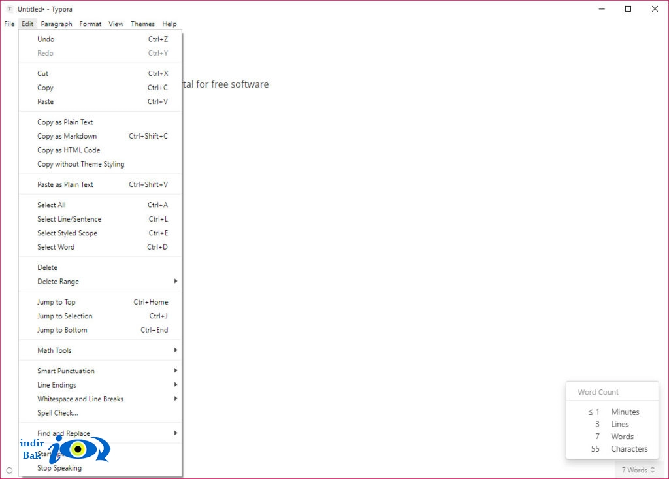669x479 pixels.
Task: Open Delete Range submenu entry
Action: pos(101,282)
